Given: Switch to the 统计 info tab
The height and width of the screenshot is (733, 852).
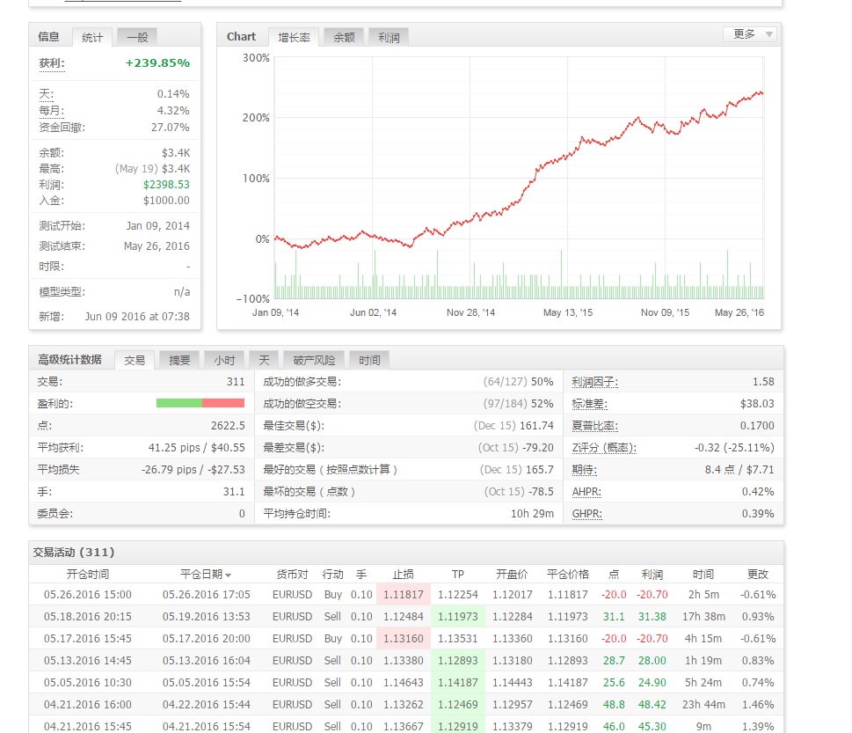Looking at the screenshot, I should [x=91, y=37].
